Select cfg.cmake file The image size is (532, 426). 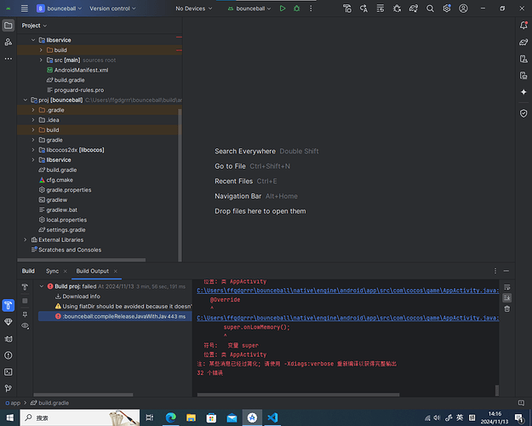point(56,180)
